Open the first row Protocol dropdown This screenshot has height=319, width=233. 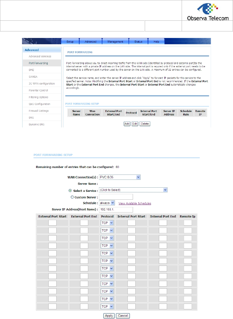pos(107,223)
